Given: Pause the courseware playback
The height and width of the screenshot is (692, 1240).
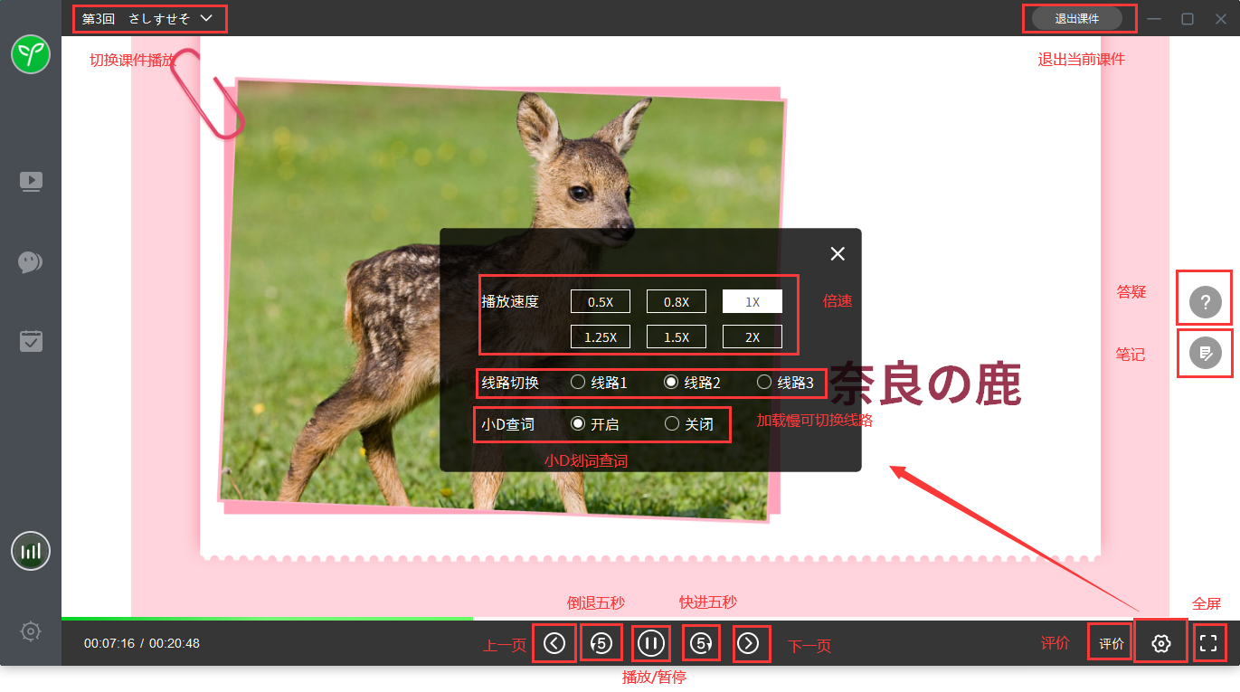Looking at the screenshot, I should point(651,643).
